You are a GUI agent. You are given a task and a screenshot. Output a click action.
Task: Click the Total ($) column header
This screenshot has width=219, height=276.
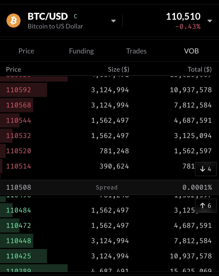[x=200, y=69]
